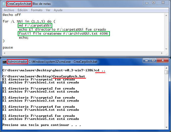The width and height of the screenshot is (171, 132).
Task: Open the Archivo menu in Notepad
Action: click(9, 10)
